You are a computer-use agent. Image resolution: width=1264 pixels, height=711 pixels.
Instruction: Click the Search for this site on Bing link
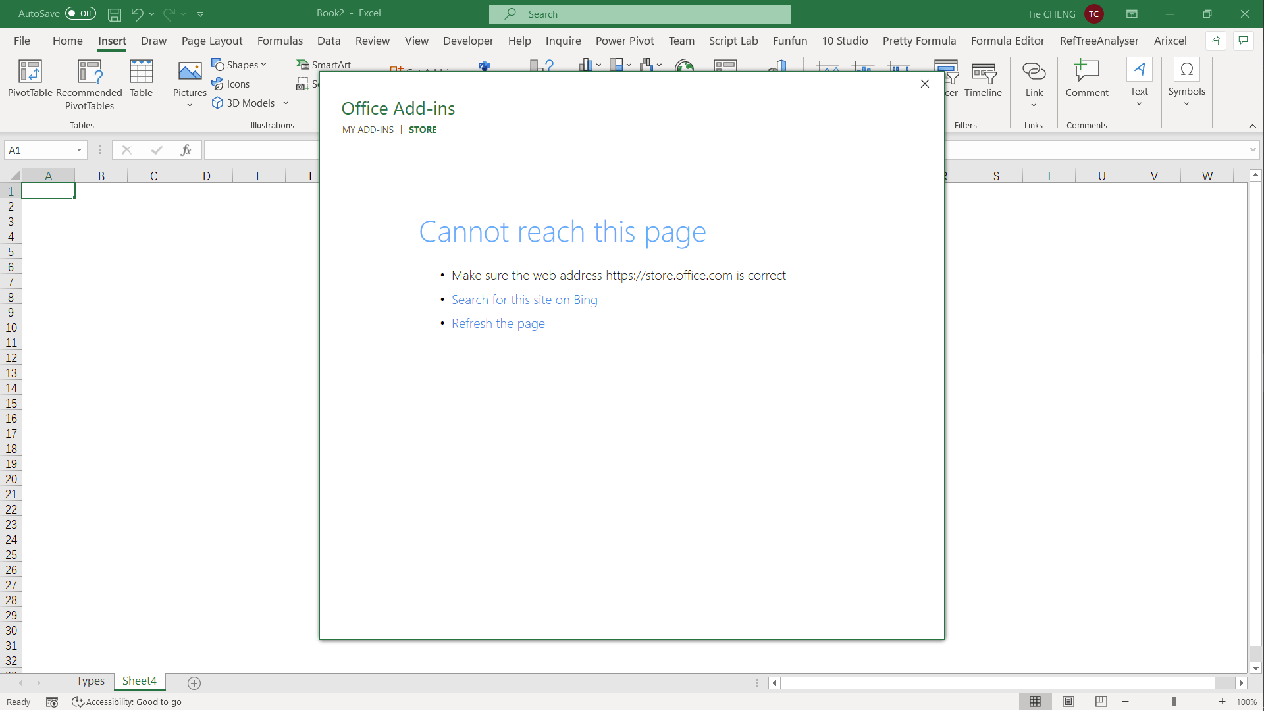pyautogui.click(x=524, y=300)
